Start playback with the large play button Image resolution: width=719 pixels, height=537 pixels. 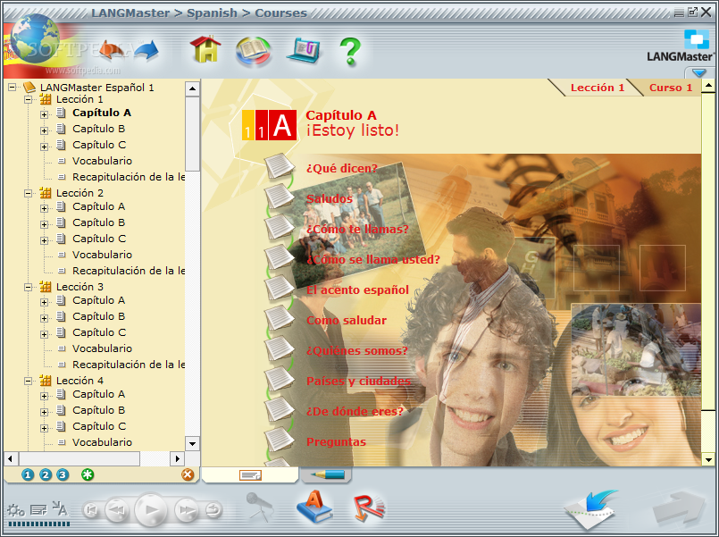click(x=151, y=509)
